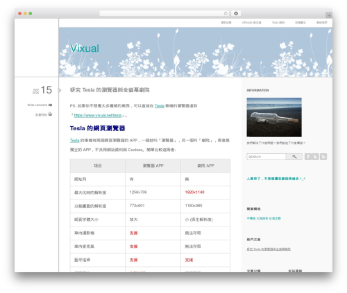The image size is (347, 293).
Task: Open the Facebook social icon
Action: click(x=308, y=157)
